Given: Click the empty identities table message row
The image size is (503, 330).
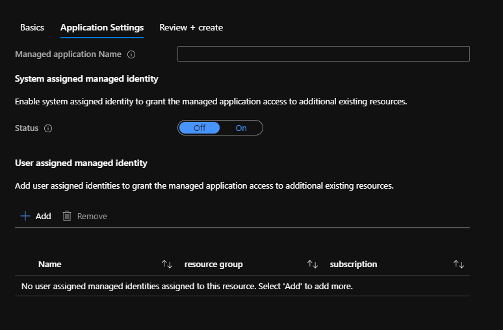Looking at the screenshot, I should click(187, 286).
